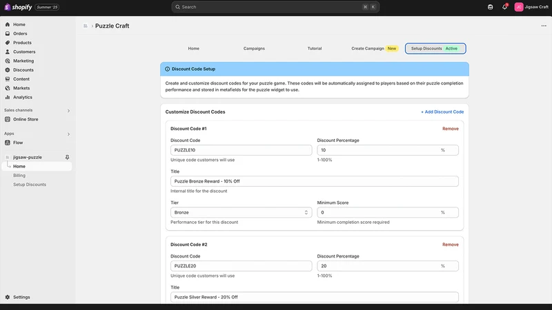The image size is (552, 310).
Task: Click the search magnifier icon
Action: pyautogui.click(x=177, y=7)
